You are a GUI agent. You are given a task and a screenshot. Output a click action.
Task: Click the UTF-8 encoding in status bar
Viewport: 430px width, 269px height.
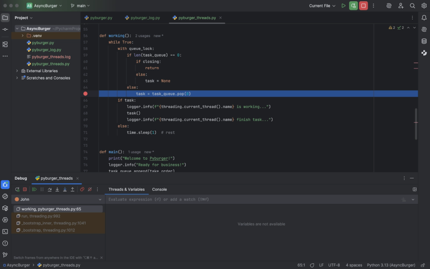(334, 265)
